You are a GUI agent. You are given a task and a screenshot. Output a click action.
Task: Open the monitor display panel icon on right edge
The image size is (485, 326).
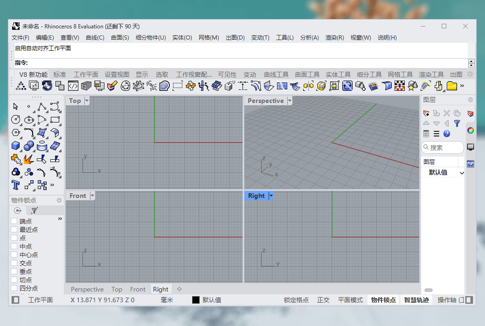[471, 147]
